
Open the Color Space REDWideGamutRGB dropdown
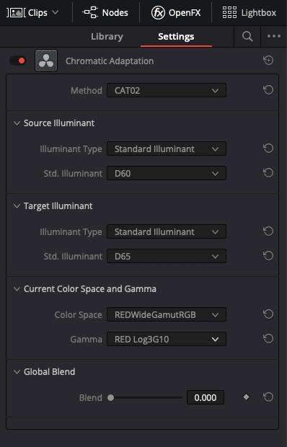(x=167, y=314)
